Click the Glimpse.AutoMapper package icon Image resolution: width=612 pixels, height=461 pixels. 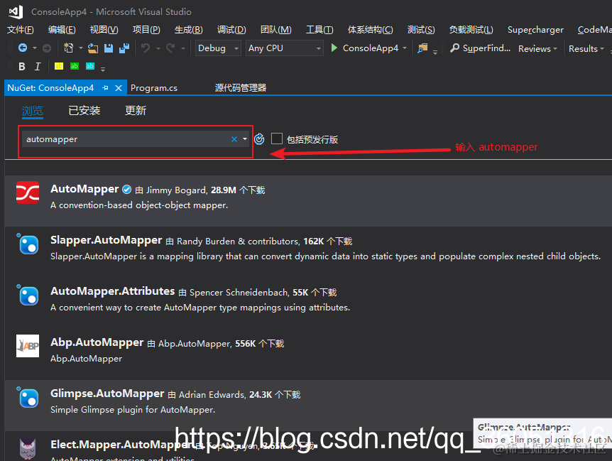click(x=28, y=397)
